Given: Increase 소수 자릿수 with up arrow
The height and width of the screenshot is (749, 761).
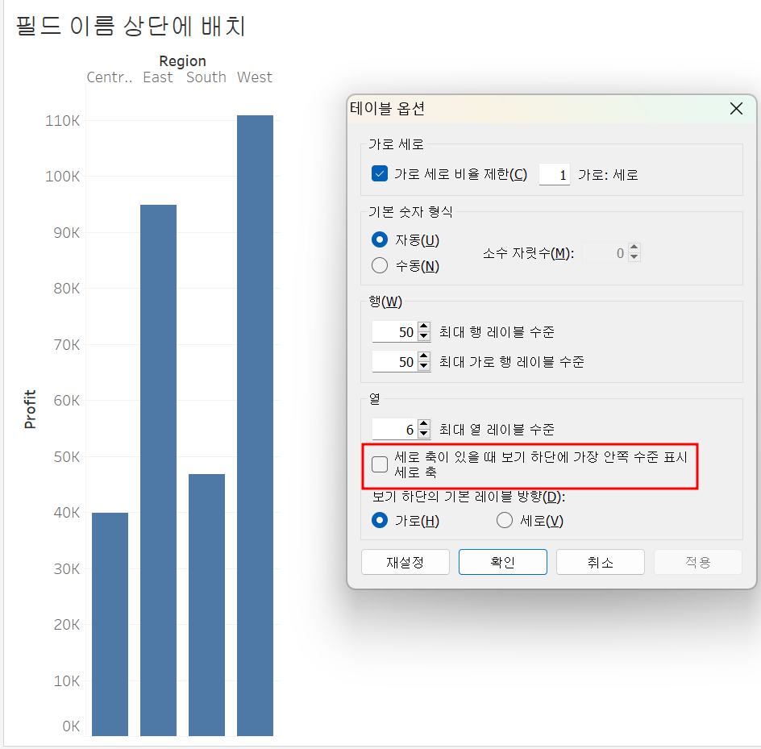Looking at the screenshot, I should point(634,248).
